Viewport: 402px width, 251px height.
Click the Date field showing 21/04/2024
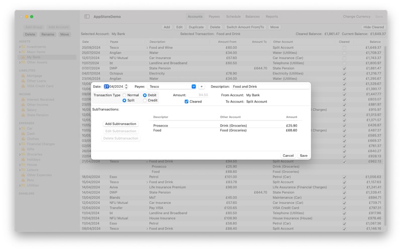click(x=114, y=86)
